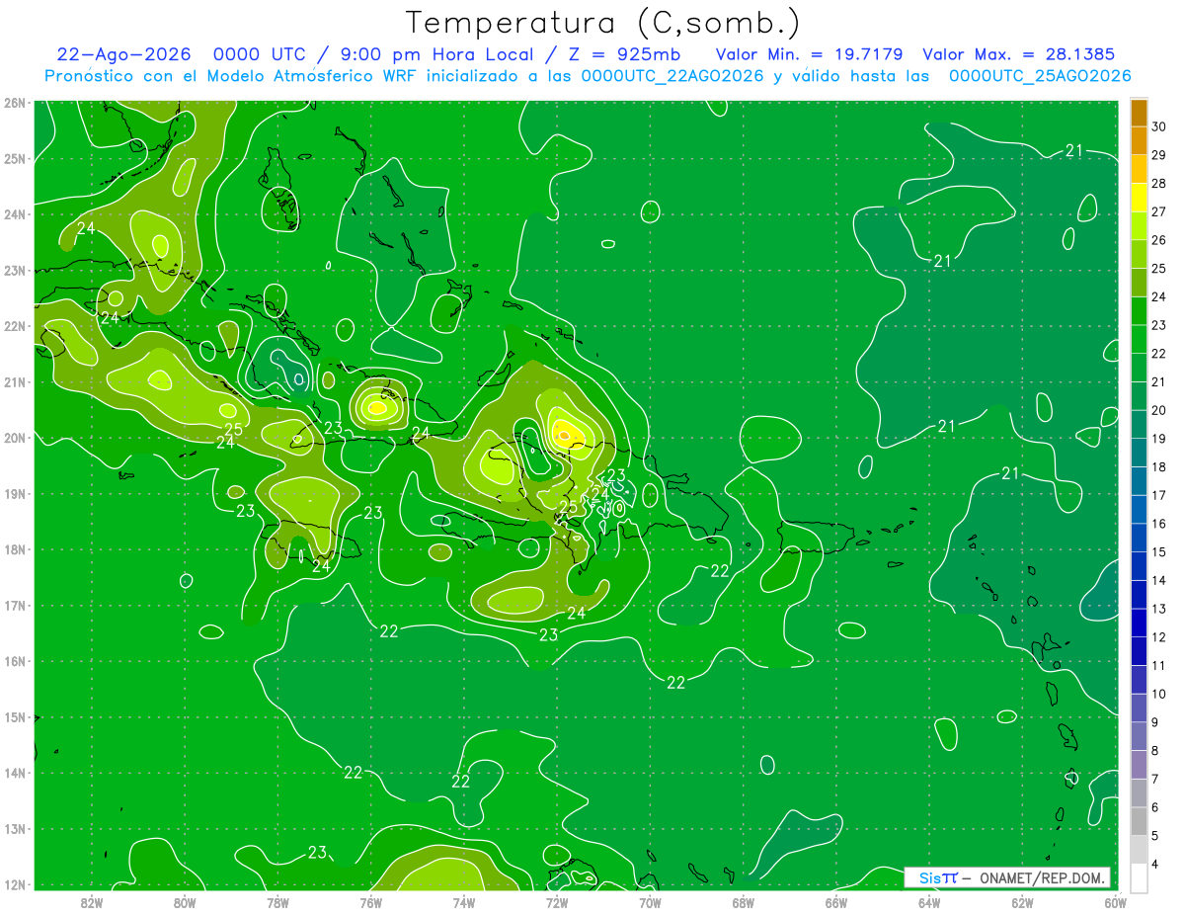
Task: Click the '23N' latitude axis label
Action: point(15,270)
